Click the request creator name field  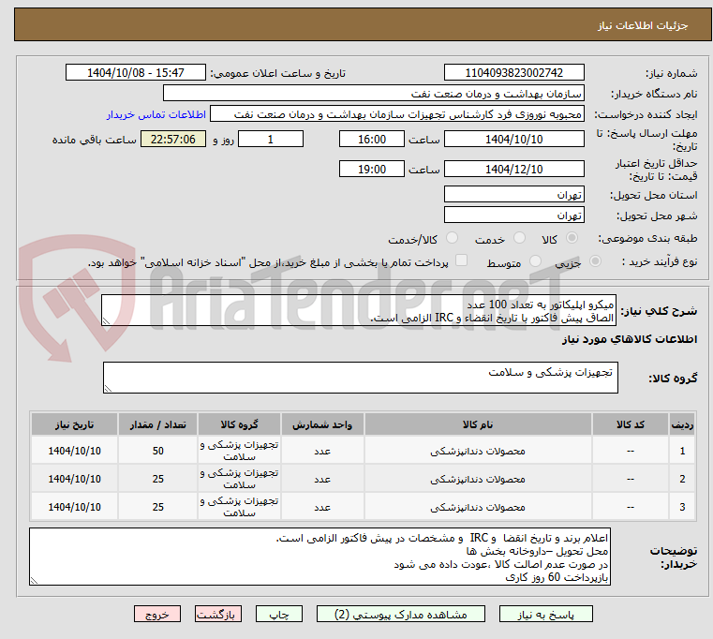click(397, 114)
